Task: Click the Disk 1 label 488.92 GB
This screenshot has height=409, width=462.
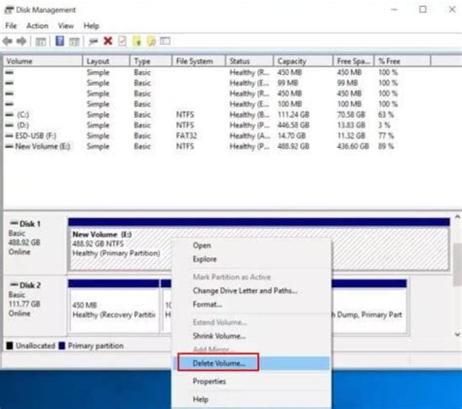Action: pos(24,242)
